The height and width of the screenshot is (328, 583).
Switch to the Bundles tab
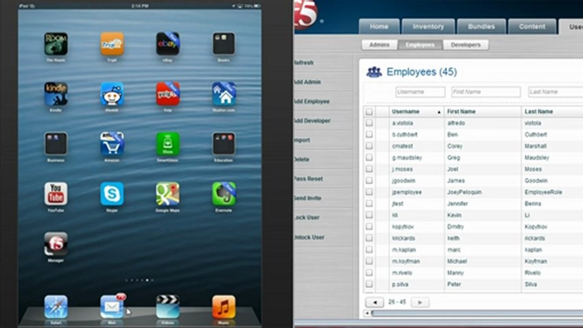click(481, 27)
